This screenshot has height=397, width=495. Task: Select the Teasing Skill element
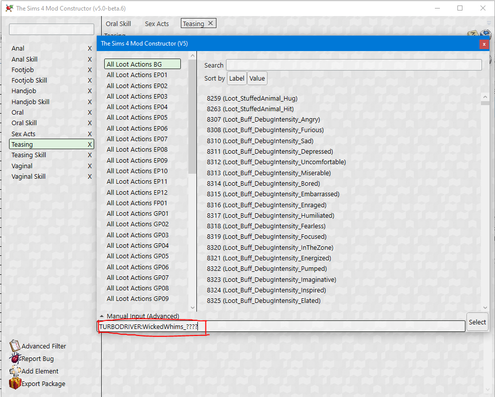[x=29, y=155]
